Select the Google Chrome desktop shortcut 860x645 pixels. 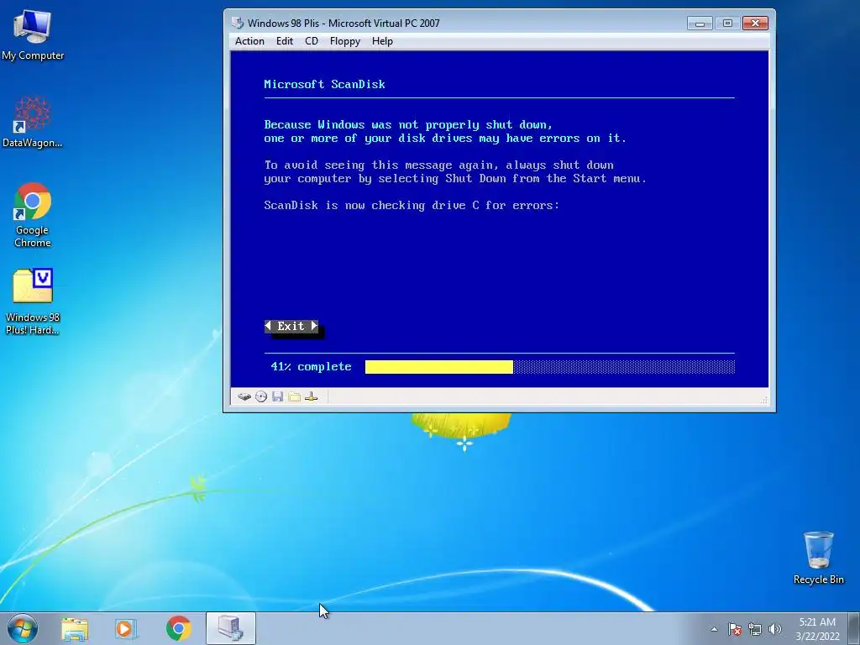point(33,215)
